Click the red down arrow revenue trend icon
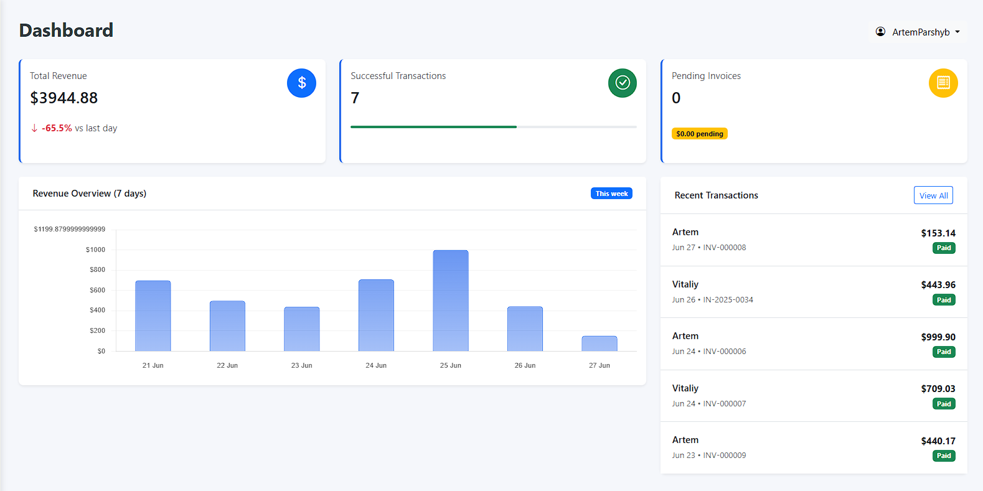This screenshot has height=491, width=983. pyautogui.click(x=34, y=128)
